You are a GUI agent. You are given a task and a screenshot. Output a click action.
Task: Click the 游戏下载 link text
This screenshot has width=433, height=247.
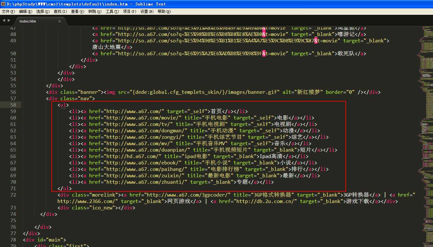358,201
